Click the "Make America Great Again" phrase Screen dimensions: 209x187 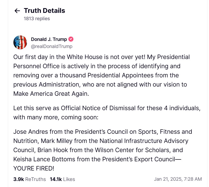point(51,94)
